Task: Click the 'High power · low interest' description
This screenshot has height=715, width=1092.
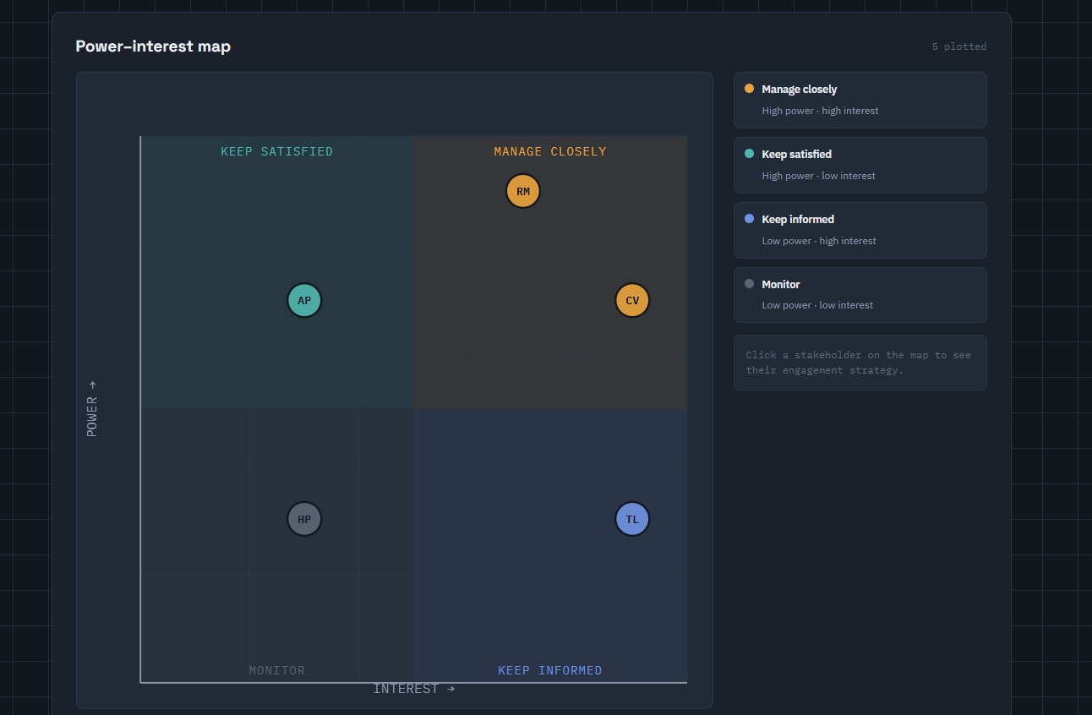Action: [818, 176]
